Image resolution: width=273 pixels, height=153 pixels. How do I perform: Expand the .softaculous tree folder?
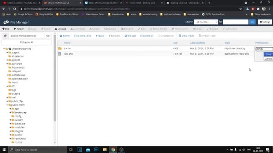[7, 75]
